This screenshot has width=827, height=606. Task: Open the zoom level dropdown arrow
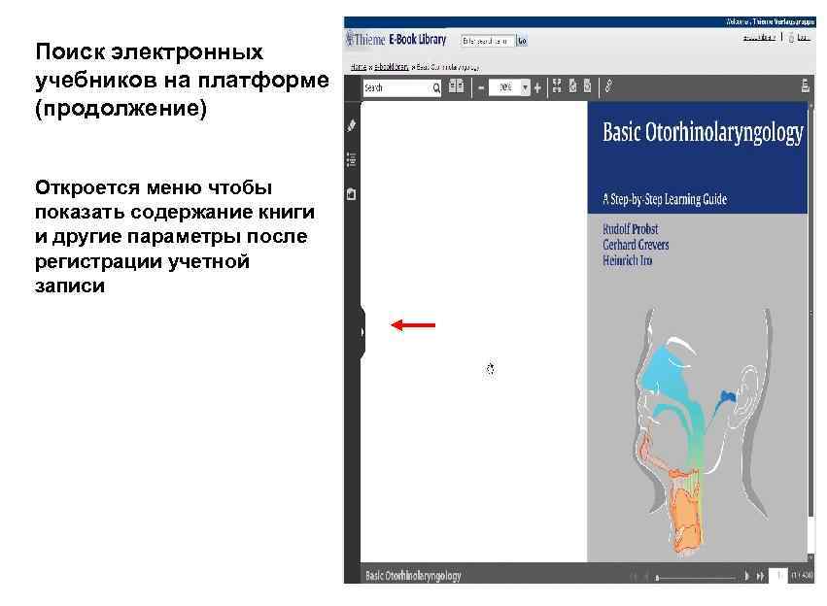526,87
